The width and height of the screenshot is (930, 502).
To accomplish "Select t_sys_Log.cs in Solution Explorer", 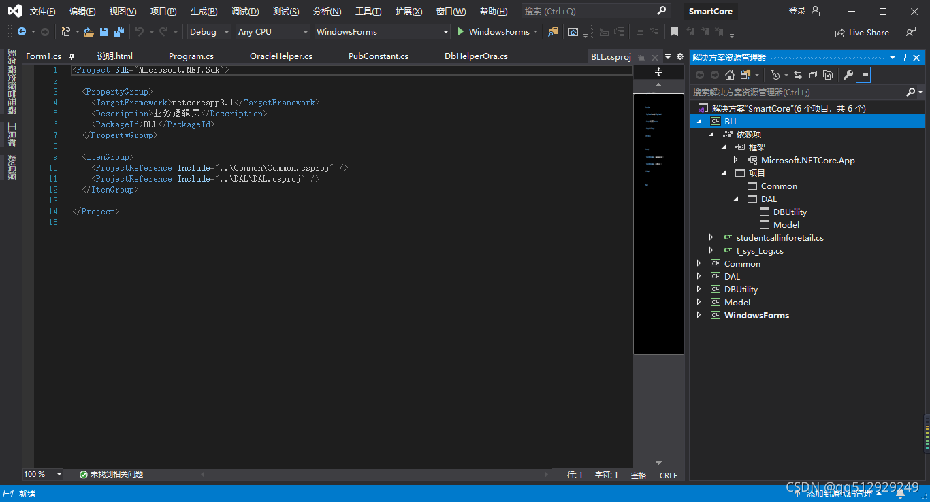I will [760, 250].
